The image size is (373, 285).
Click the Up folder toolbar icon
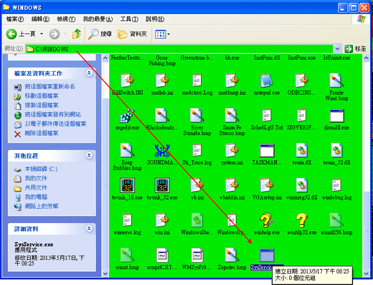[77, 34]
